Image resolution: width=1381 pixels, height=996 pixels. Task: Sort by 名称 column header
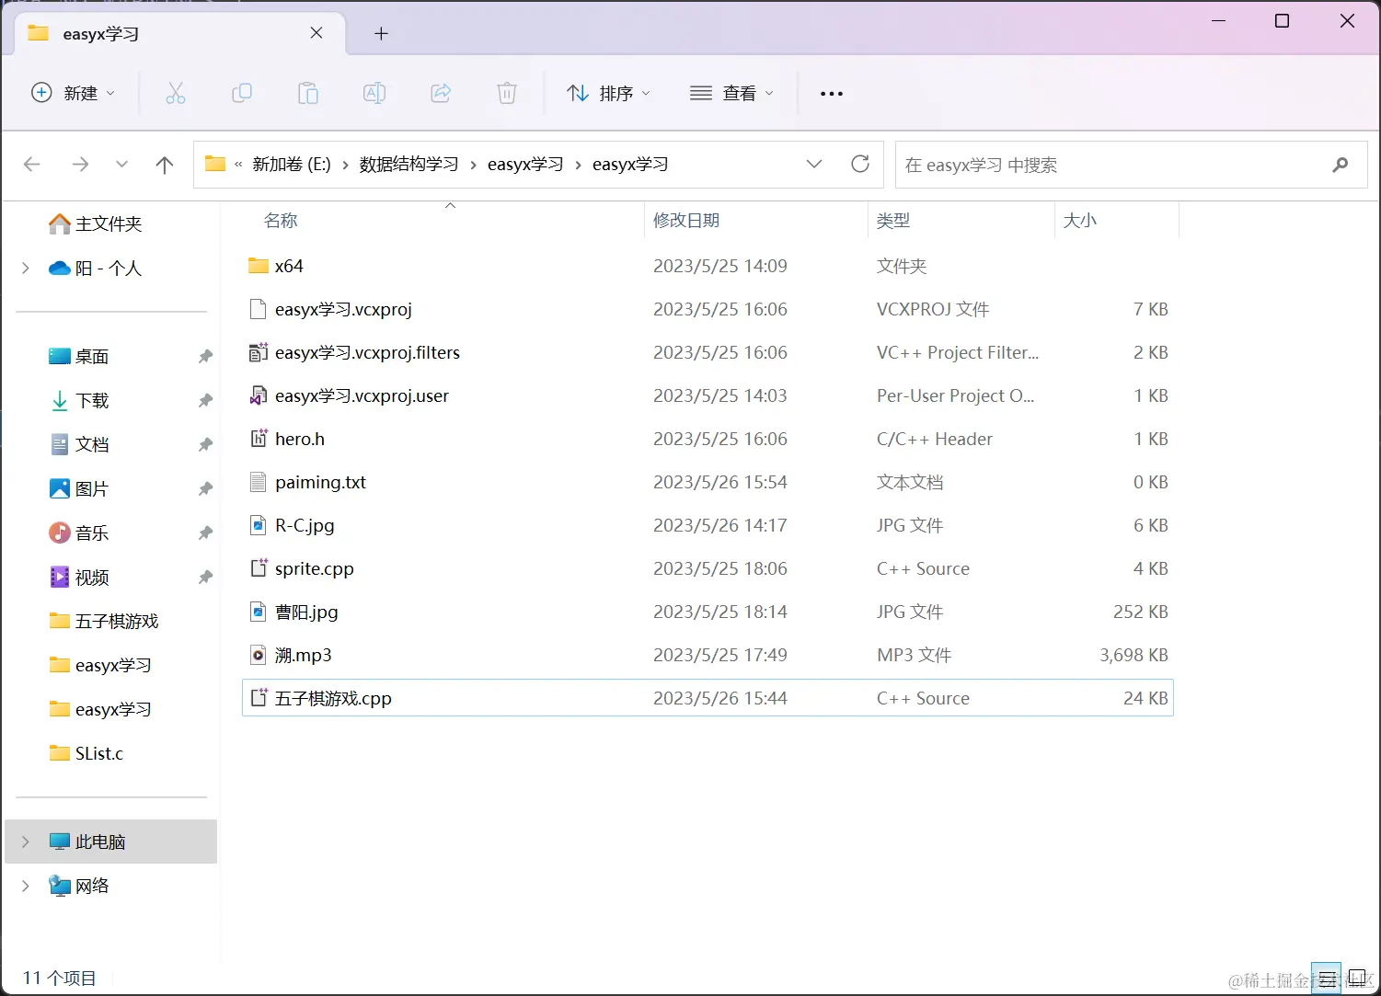(281, 221)
